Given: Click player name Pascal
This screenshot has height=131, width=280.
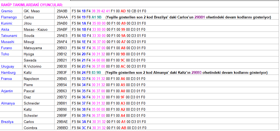Looking at the screenshot, I should pyautogui.click(x=29, y=91).
